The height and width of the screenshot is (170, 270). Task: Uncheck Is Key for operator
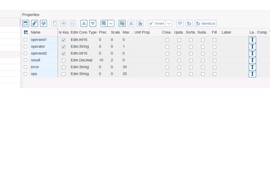coord(64,47)
